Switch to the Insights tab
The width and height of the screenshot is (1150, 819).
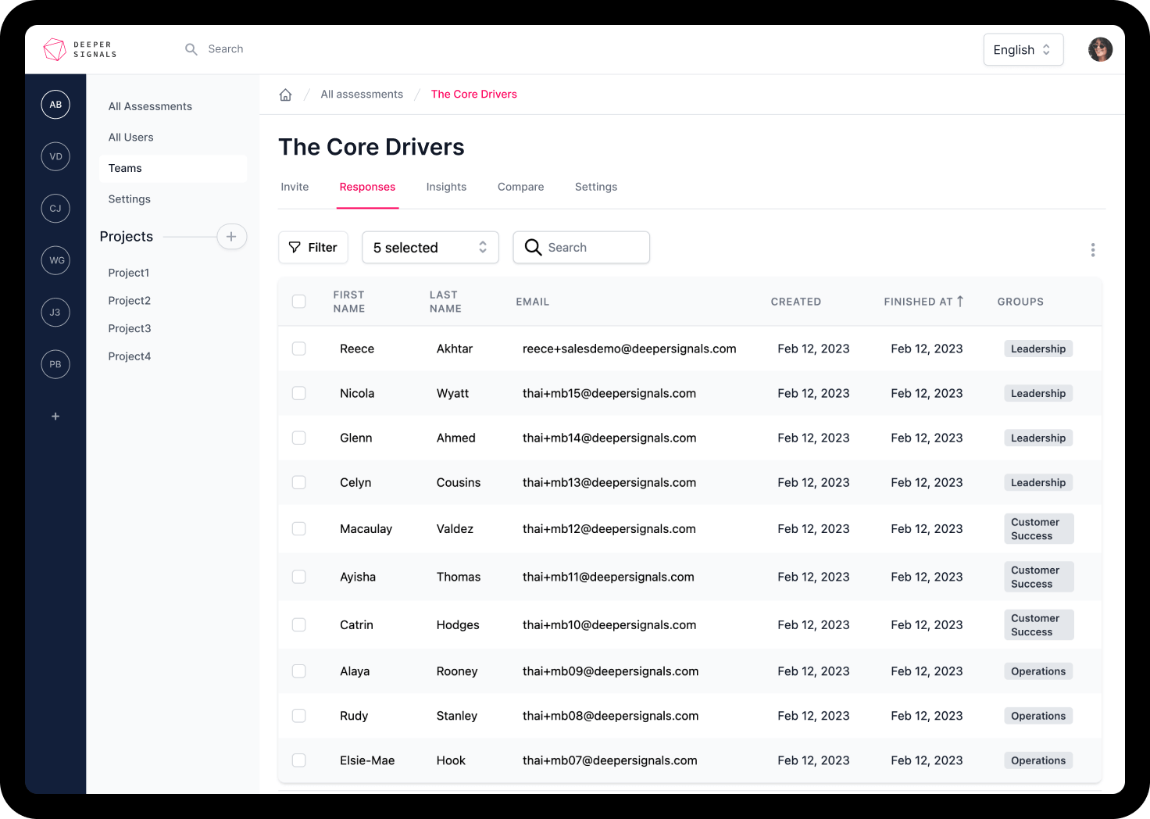[x=446, y=187]
